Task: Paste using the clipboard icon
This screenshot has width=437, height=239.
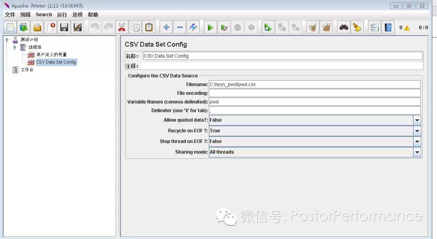Action: pyautogui.click(x=149, y=27)
